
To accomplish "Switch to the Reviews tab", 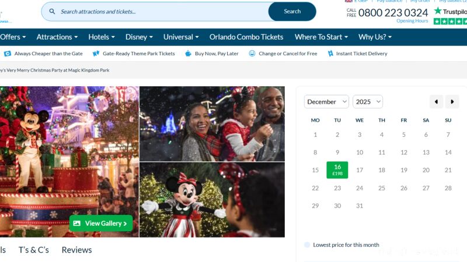I will point(76,250).
